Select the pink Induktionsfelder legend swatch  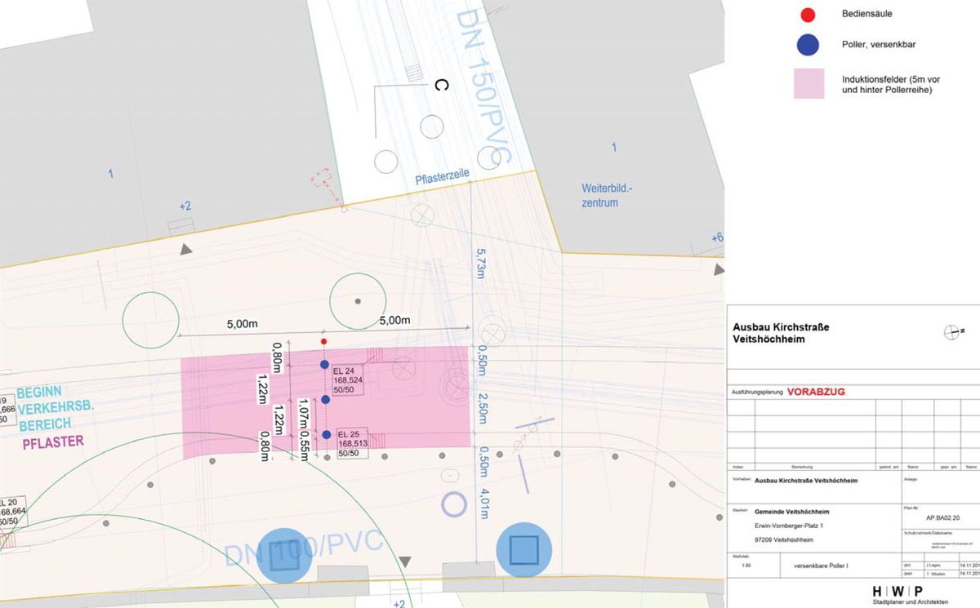[808, 84]
